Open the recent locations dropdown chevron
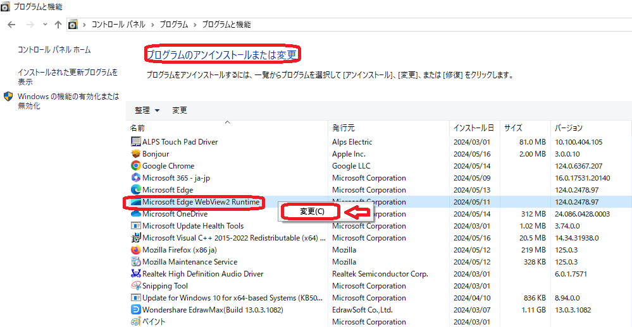The image size is (632, 327). click(x=45, y=25)
